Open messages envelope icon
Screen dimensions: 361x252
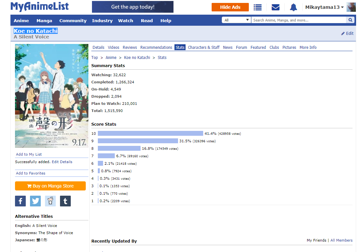(276, 7)
